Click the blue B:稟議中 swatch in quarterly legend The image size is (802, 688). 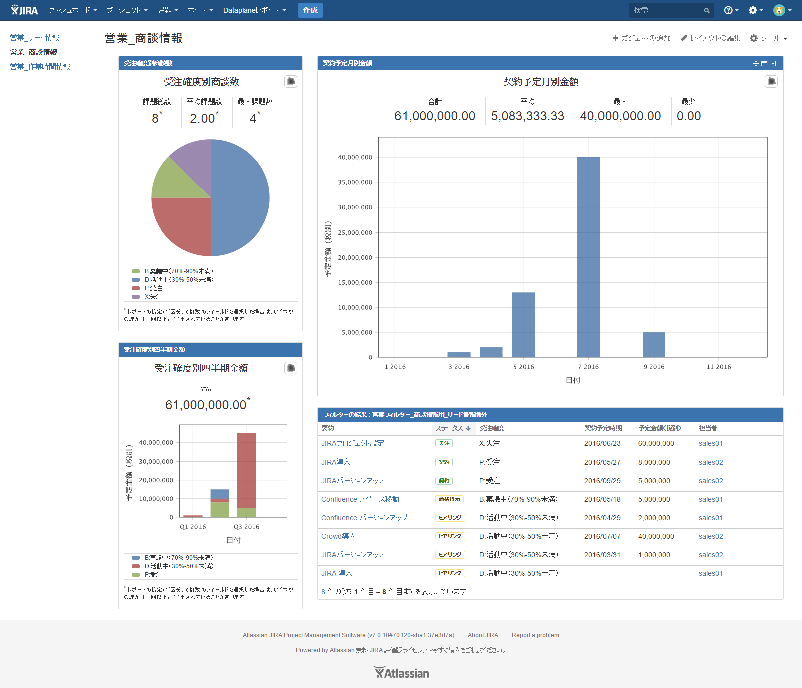(x=136, y=558)
